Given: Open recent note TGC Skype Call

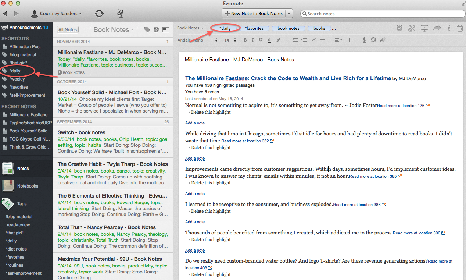Looking at the screenshot, I should click(x=29, y=139).
